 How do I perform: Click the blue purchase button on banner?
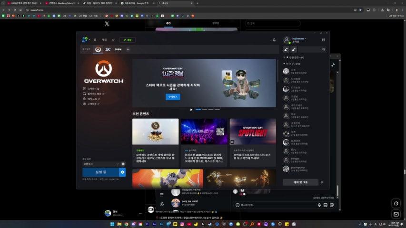(173, 97)
